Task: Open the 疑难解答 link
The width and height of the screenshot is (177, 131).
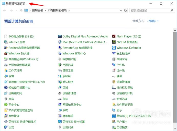Action: click(x=68, y=116)
